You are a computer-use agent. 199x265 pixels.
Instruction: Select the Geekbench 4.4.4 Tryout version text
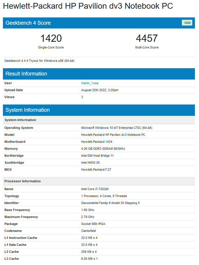pos(40,61)
